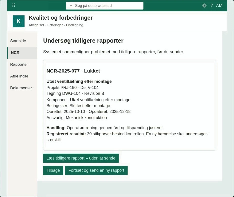The height and width of the screenshot is (197, 234).
Task: Click the 'Kvalitet og forbedringer' site title
Action: 61,18
